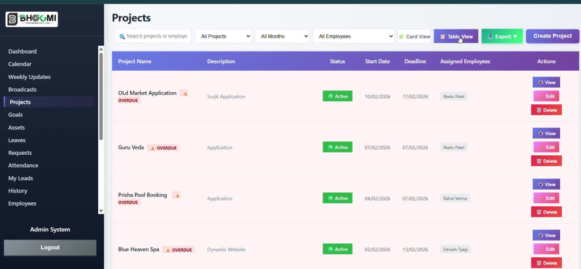This screenshot has height=269, width=581.
Task: Delete the OLd Market Application project
Action: 546,110
